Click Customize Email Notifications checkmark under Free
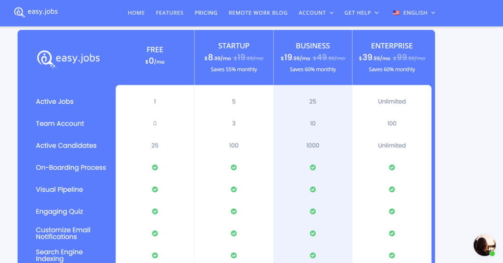Viewport: 503px width, 263px height. coord(155,234)
